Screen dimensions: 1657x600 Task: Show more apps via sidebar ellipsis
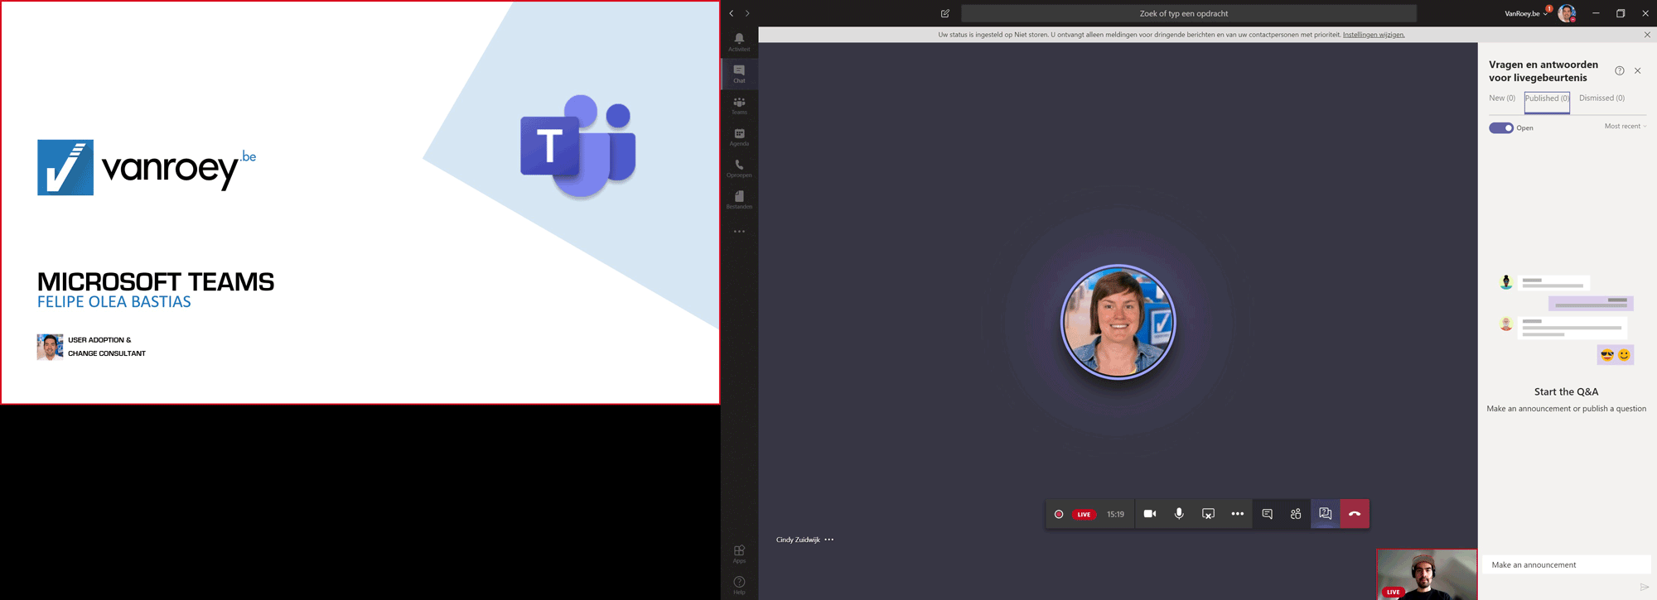[x=739, y=232]
